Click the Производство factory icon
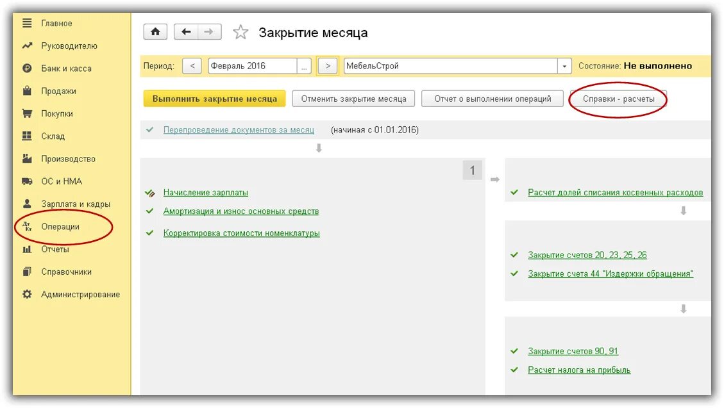Viewport: 724px width, 408px height. (27, 159)
